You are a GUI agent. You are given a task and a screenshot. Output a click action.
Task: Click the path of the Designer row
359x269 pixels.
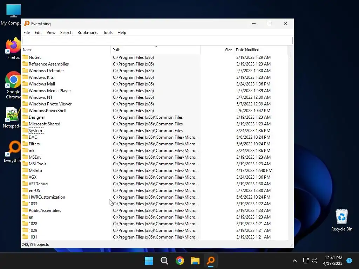pos(148,117)
